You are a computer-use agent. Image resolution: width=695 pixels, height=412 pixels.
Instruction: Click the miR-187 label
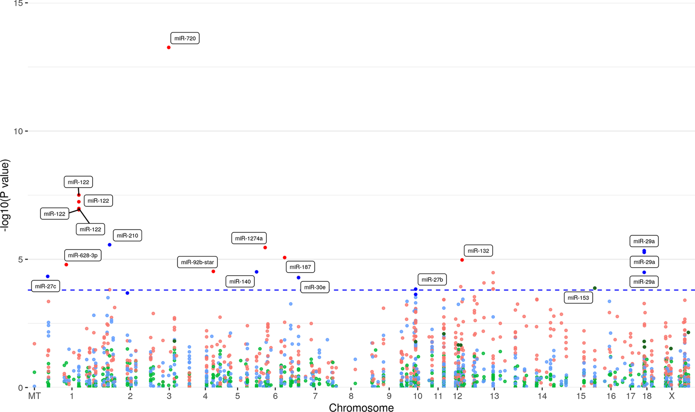coord(300,267)
